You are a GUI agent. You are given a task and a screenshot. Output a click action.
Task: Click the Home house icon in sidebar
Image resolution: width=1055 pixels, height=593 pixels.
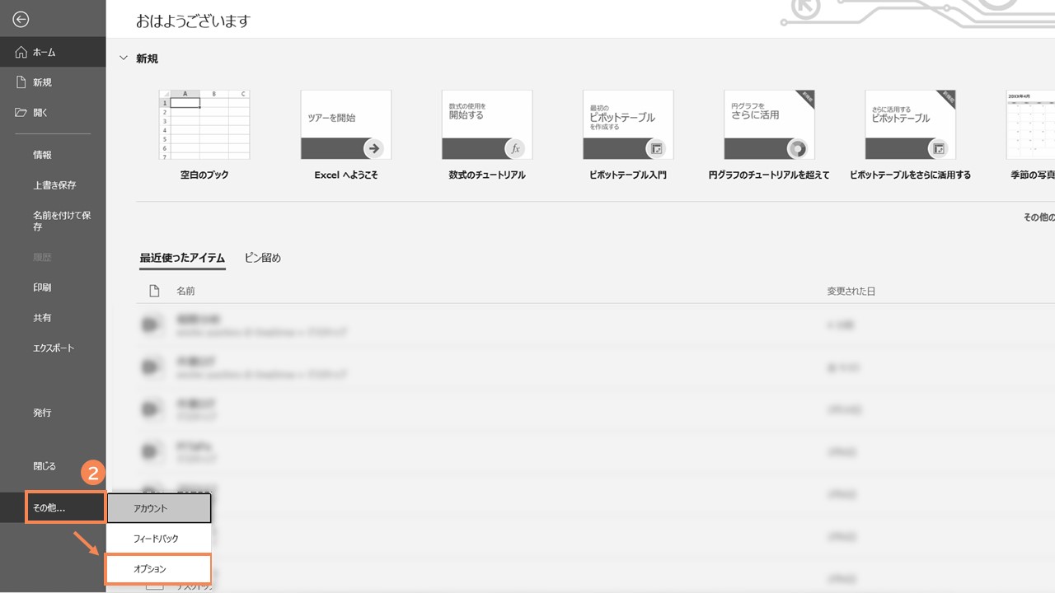coord(21,53)
